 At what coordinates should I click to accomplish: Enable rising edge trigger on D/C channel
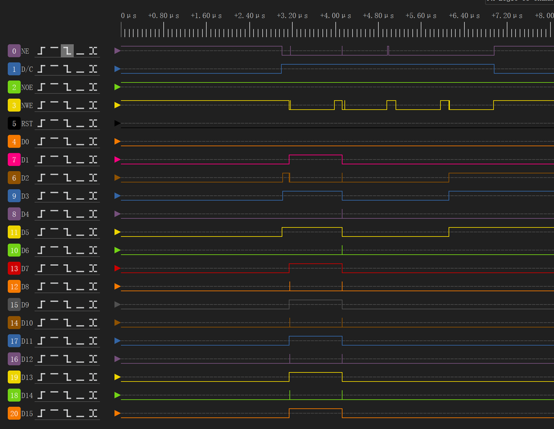click(42, 69)
